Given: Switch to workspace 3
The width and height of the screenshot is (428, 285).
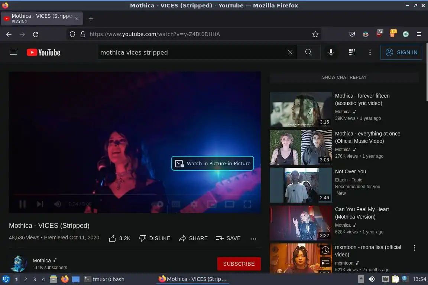Looking at the screenshot, I should tap(35, 279).
